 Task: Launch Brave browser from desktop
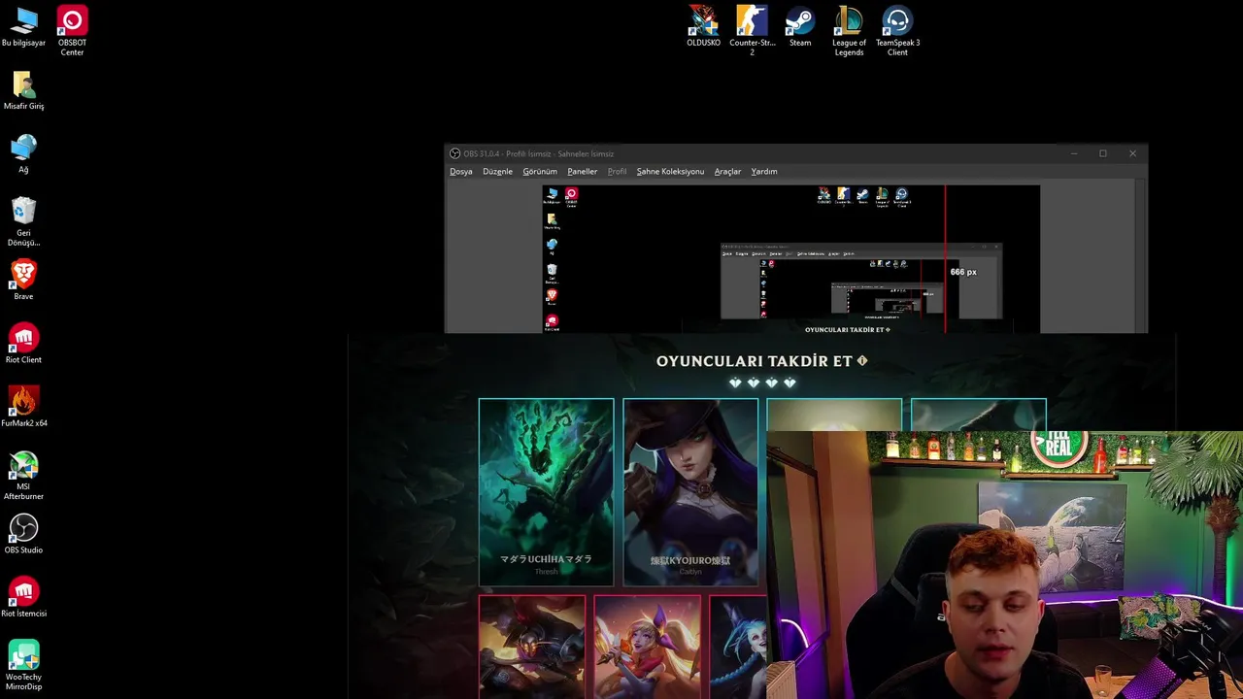23,282
